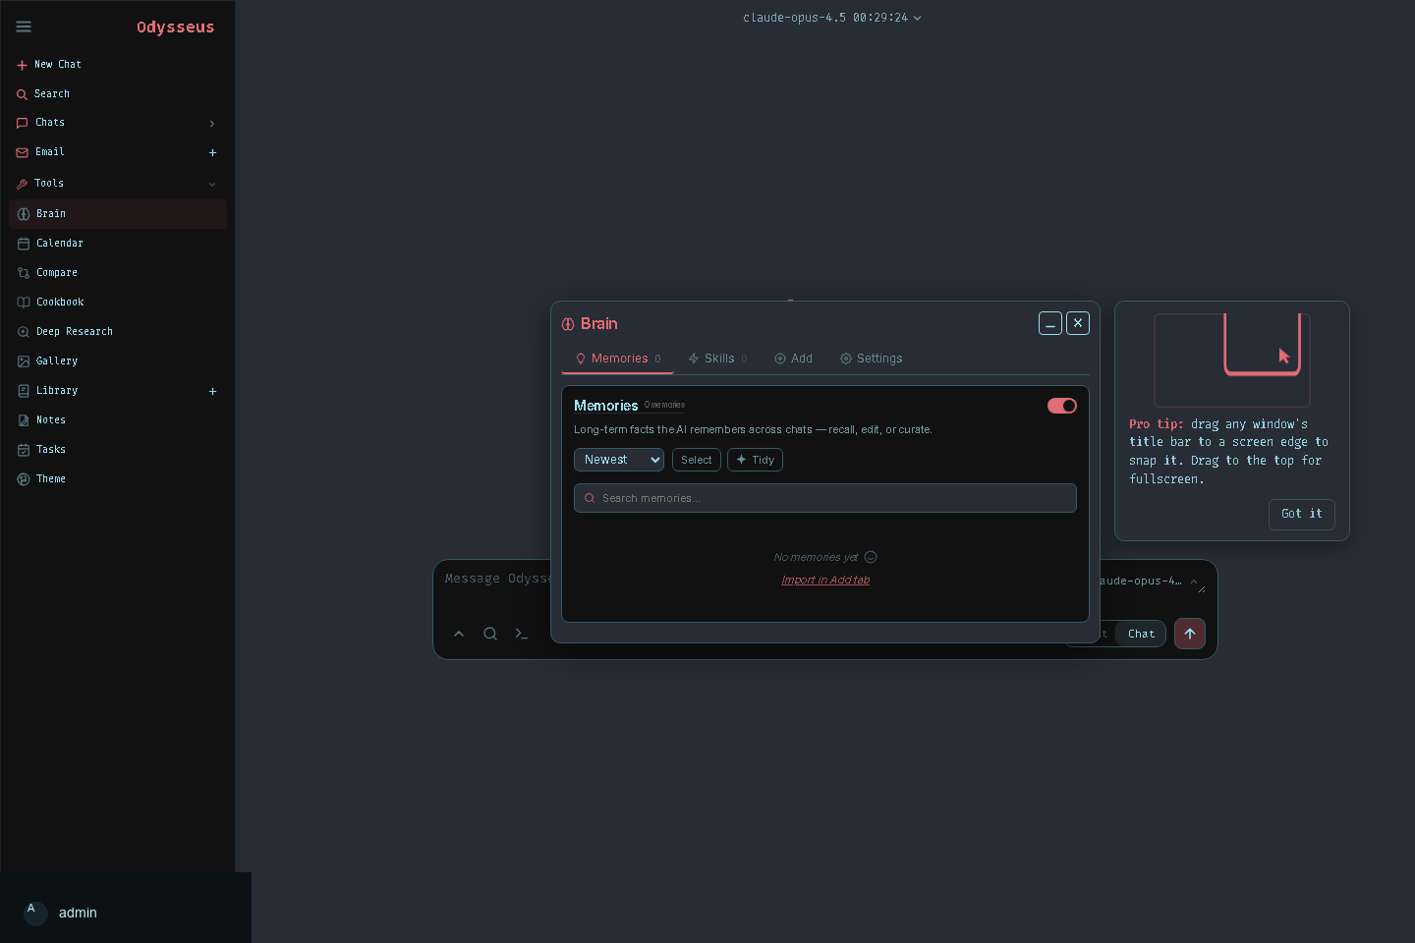This screenshot has width=1415, height=943.
Task: Switch to the Add tab
Action: tap(793, 359)
